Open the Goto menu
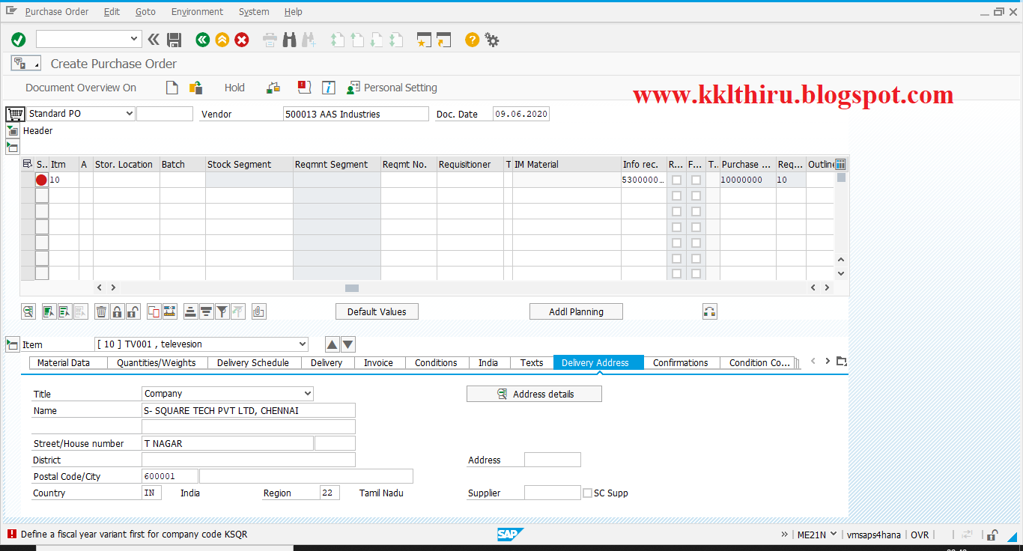1023x551 pixels. 146,12
